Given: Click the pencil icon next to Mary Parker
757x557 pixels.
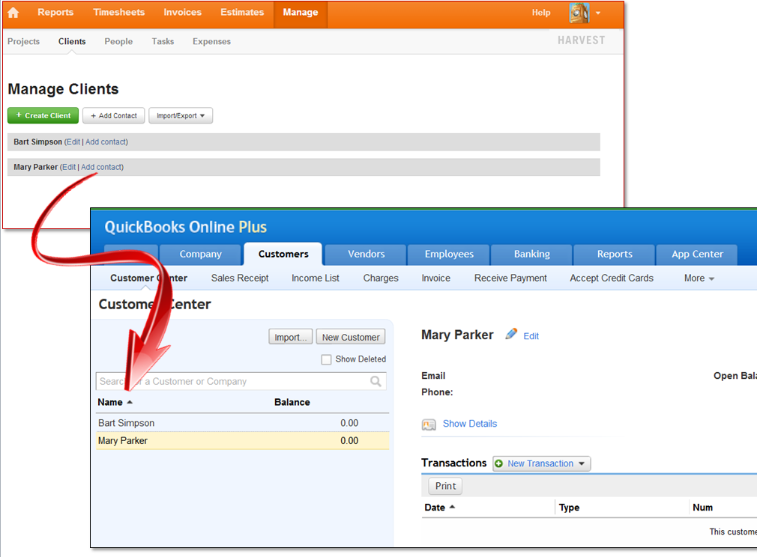Looking at the screenshot, I should 511,334.
